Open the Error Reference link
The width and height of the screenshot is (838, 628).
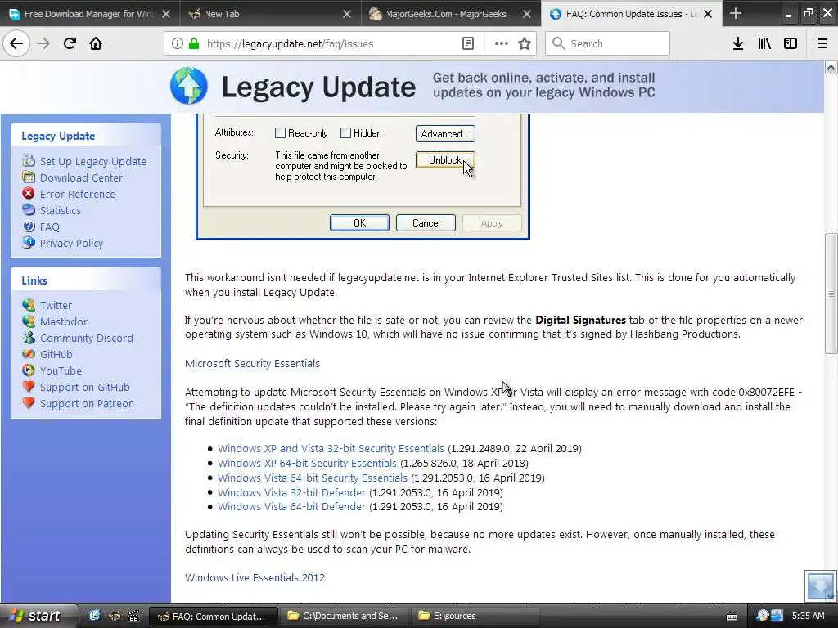point(78,195)
